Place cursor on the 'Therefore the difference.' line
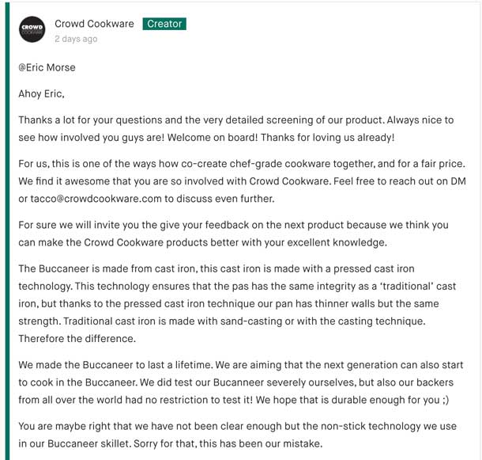Viewport: 482px width, 460px height. pos(77,339)
